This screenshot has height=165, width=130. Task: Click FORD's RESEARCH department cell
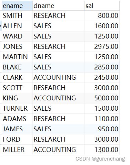pyautogui.click(x=59, y=140)
